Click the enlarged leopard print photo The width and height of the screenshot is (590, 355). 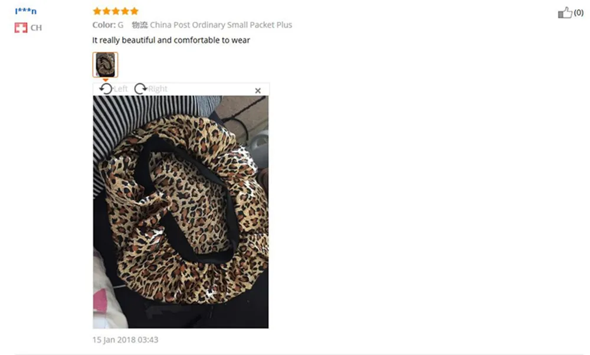pos(181,212)
